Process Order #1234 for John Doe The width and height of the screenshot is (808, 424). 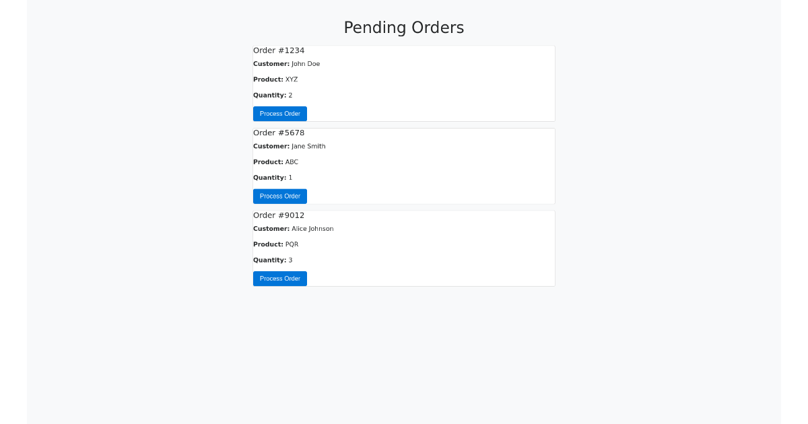click(279, 114)
